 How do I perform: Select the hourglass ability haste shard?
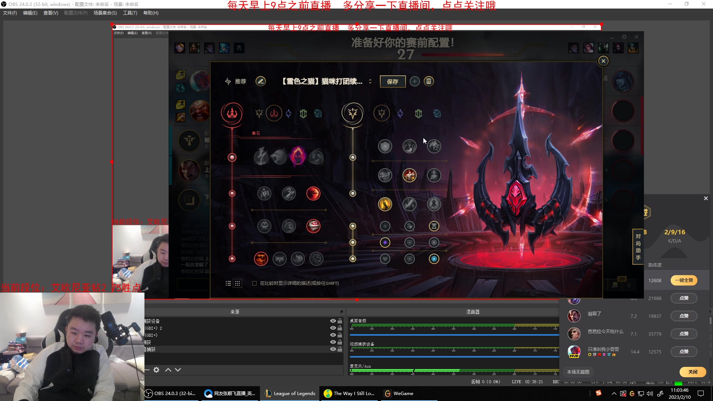tap(434, 226)
